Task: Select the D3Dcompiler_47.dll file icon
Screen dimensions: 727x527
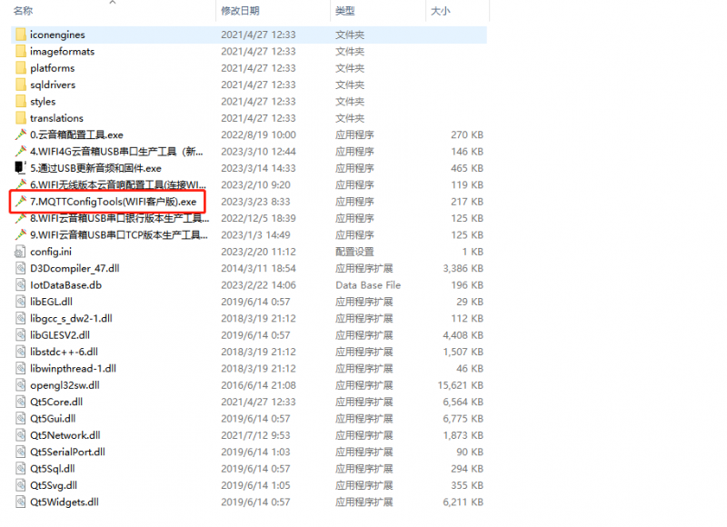Action: click(x=21, y=268)
